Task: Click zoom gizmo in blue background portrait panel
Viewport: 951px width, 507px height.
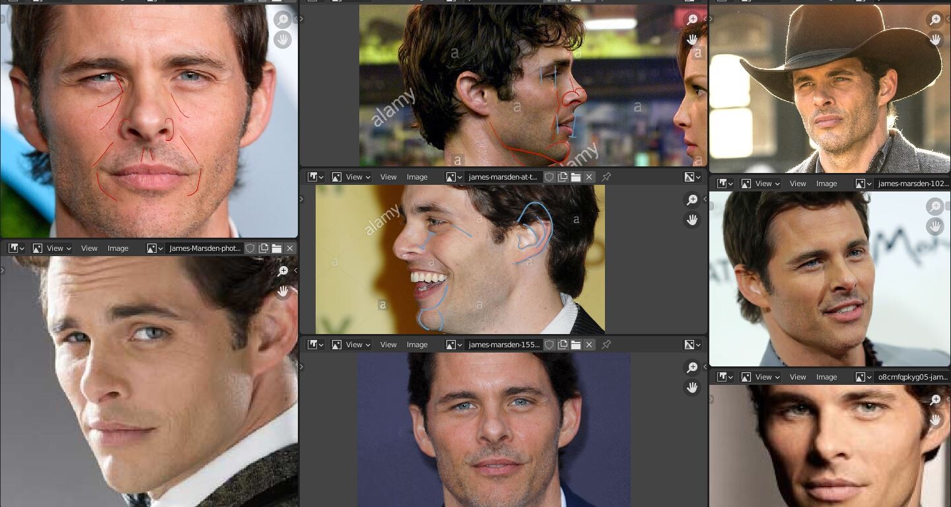Action: pos(691,368)
